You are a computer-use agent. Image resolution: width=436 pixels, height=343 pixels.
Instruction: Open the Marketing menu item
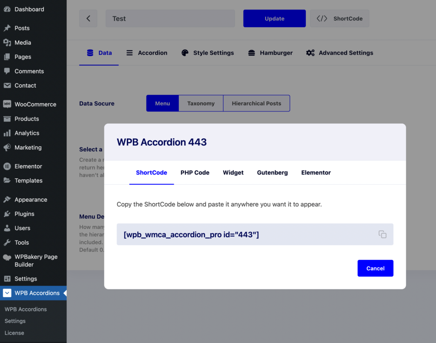33,147
